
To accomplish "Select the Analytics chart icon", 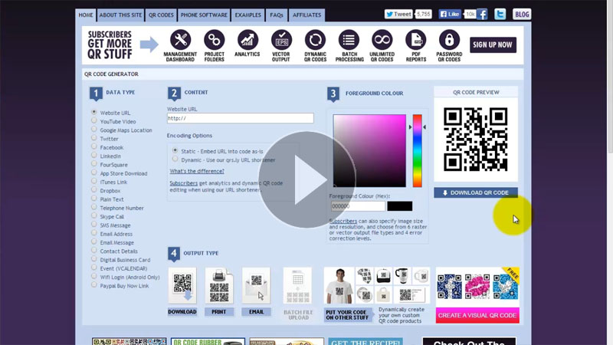I will (247, 41).
